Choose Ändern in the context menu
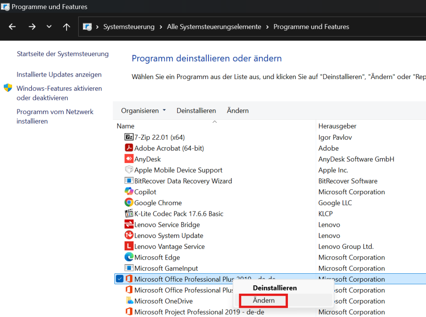 (263, 300)
